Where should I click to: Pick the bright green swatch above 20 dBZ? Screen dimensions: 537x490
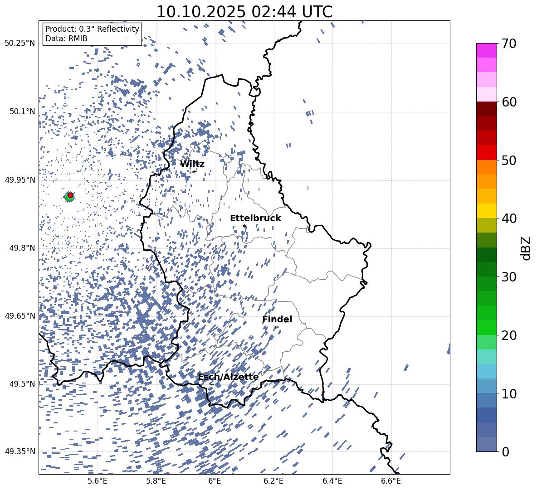(x=486, y=327)
